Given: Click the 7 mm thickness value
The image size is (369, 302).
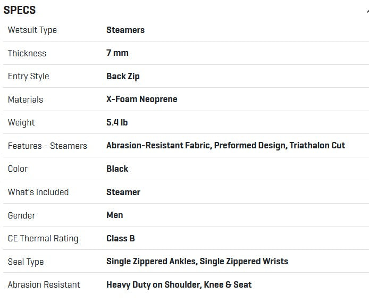Looking at the screenshot, I should pyautogui.click(x=118, y=53).
